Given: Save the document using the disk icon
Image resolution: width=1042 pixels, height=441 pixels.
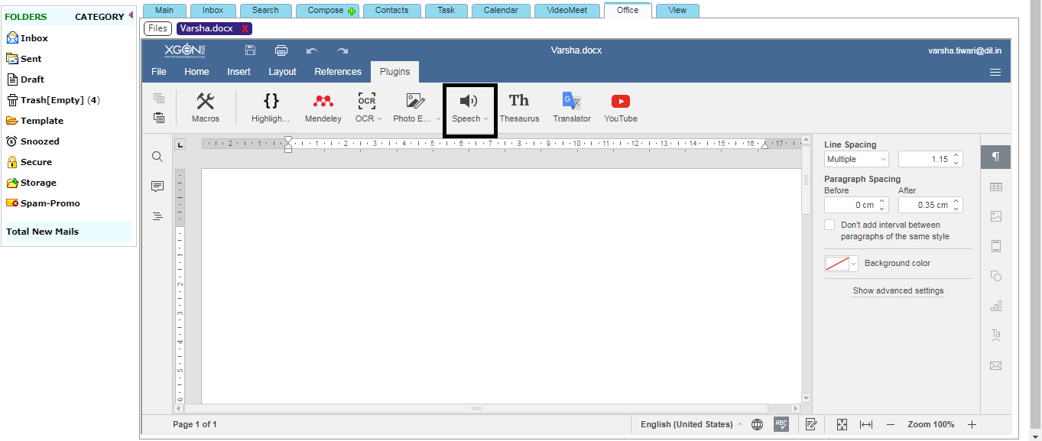Looking at the screenshot, I should pyautogui.click(x=250, y=50).
